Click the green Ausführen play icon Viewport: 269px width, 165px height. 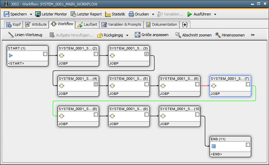point(190,14)
